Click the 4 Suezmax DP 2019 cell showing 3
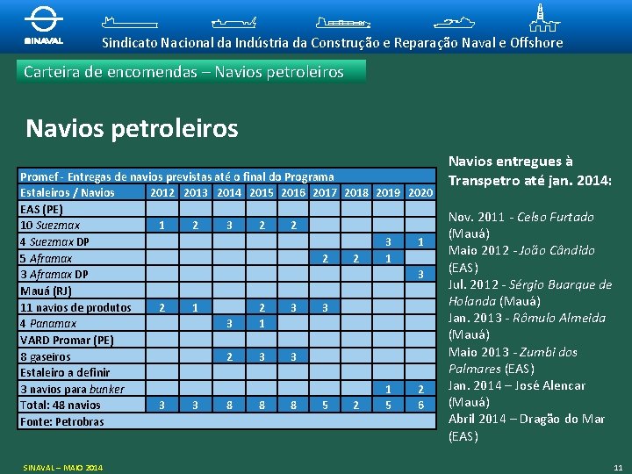Viewport: 632px width, 474px height. pyautogui.click(x=388, y=241)
